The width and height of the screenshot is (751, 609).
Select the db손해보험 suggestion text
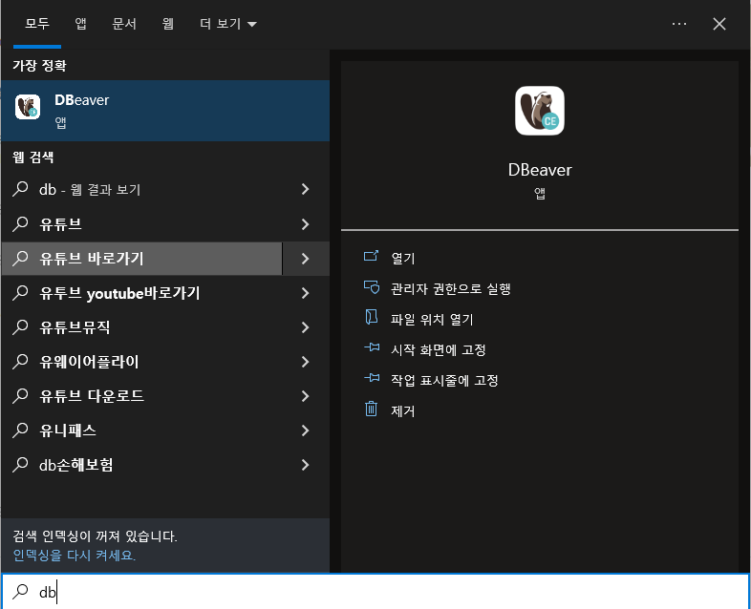pos(76,465)
